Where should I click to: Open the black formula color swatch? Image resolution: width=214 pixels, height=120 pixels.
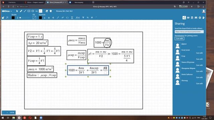(x=40, y=18)
